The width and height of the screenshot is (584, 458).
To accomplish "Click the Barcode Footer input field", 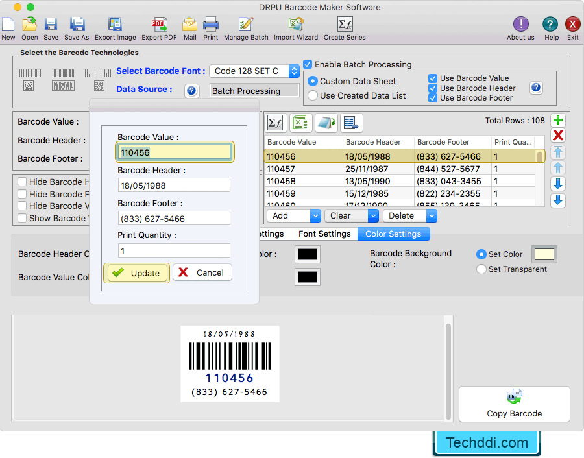I will click(x=174, y=218).
